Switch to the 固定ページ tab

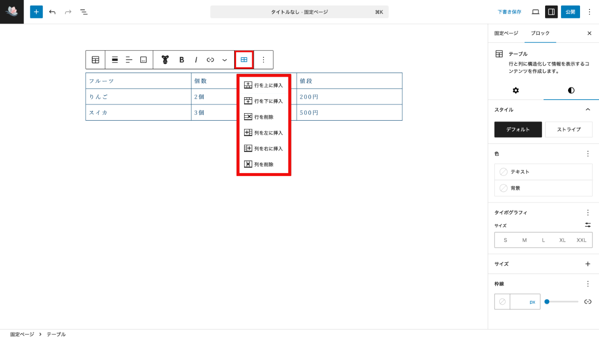tap(506, 33)
